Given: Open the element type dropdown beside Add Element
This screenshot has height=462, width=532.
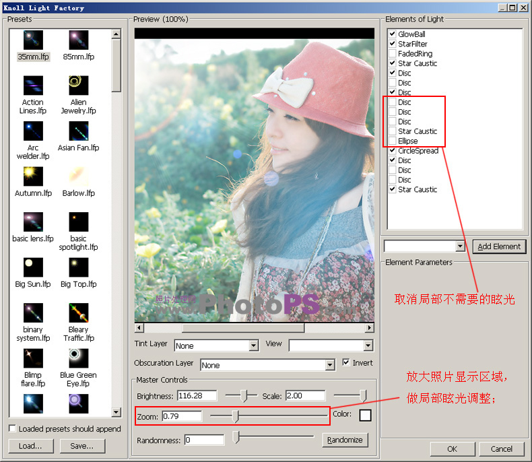Looking at the screenshot, I should click(460, 246).
